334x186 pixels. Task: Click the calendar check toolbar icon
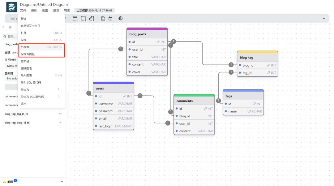pos(110,19)
